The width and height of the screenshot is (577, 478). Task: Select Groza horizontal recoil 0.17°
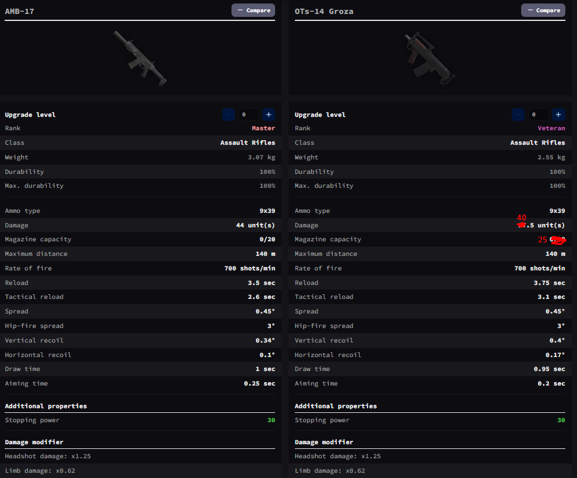pyautogui.click(x=555, y=355)
